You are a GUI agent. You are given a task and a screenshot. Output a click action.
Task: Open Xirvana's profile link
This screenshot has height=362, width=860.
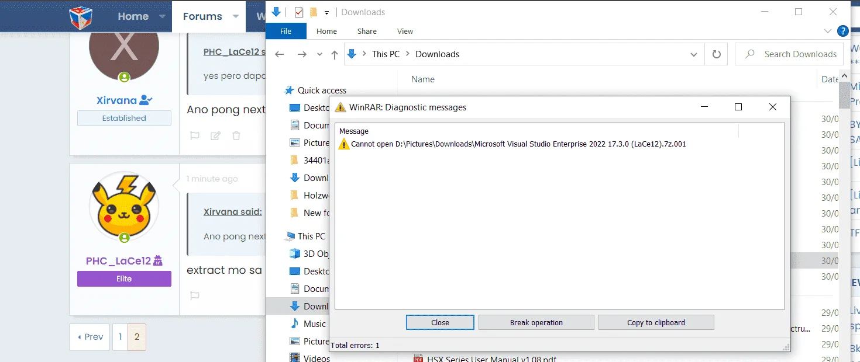pos(116,100)
